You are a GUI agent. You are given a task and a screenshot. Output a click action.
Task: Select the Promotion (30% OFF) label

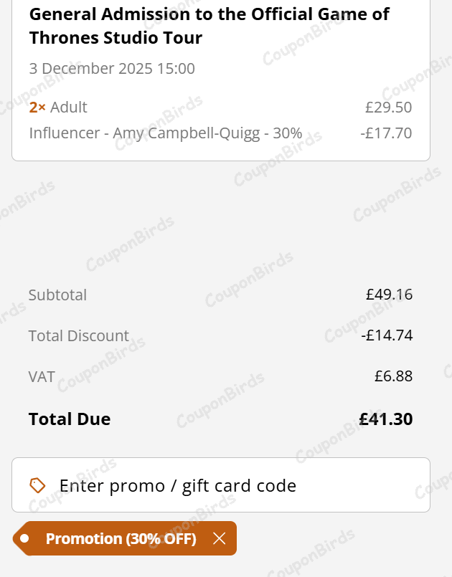coord(121,539)
